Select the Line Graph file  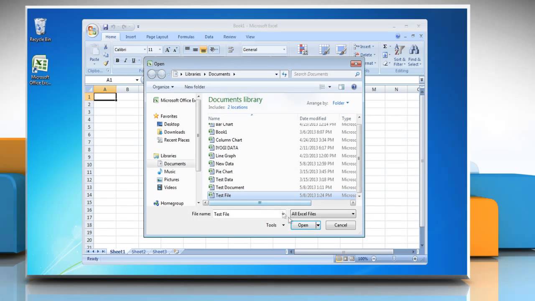(x=226, y=156)
